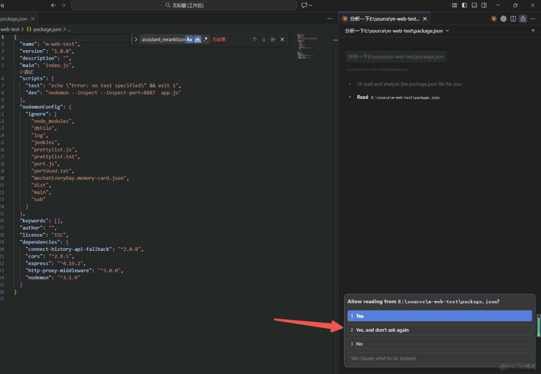This screenshot has width=541, height=374.
Task: Enable regex search in the find widget
Action: 206,39
